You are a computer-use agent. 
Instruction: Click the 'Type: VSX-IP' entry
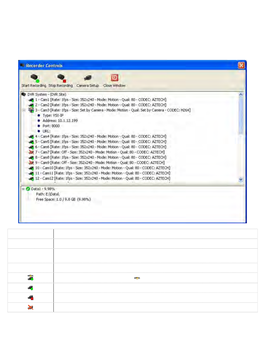point(53,115)
